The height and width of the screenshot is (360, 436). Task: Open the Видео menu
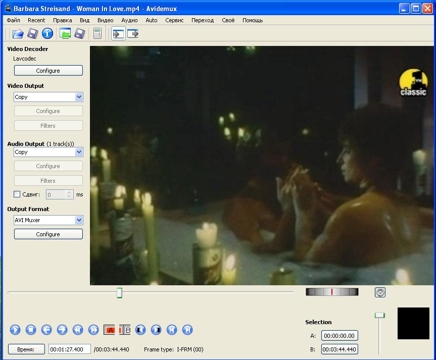click(106, 20)
